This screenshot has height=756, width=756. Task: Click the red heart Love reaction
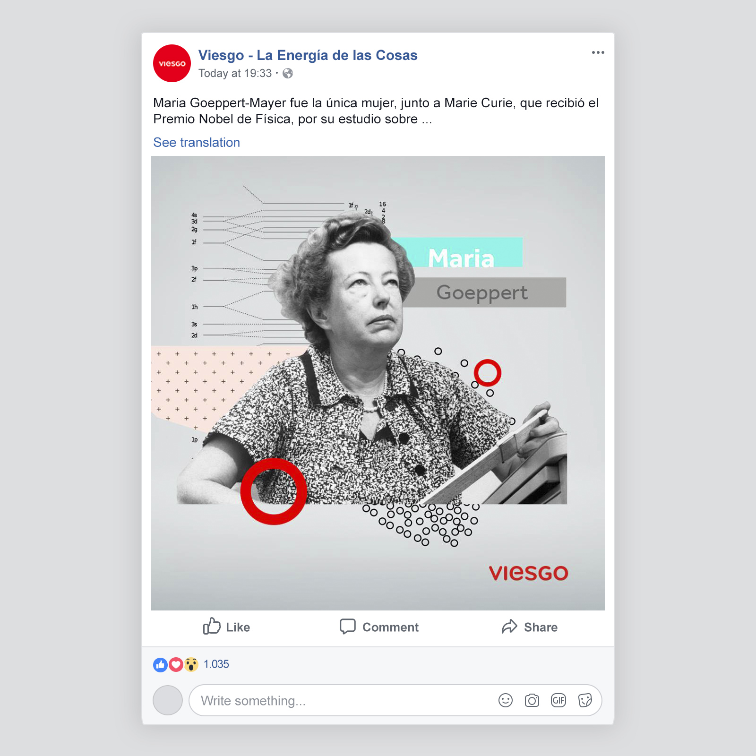(176, 665)
